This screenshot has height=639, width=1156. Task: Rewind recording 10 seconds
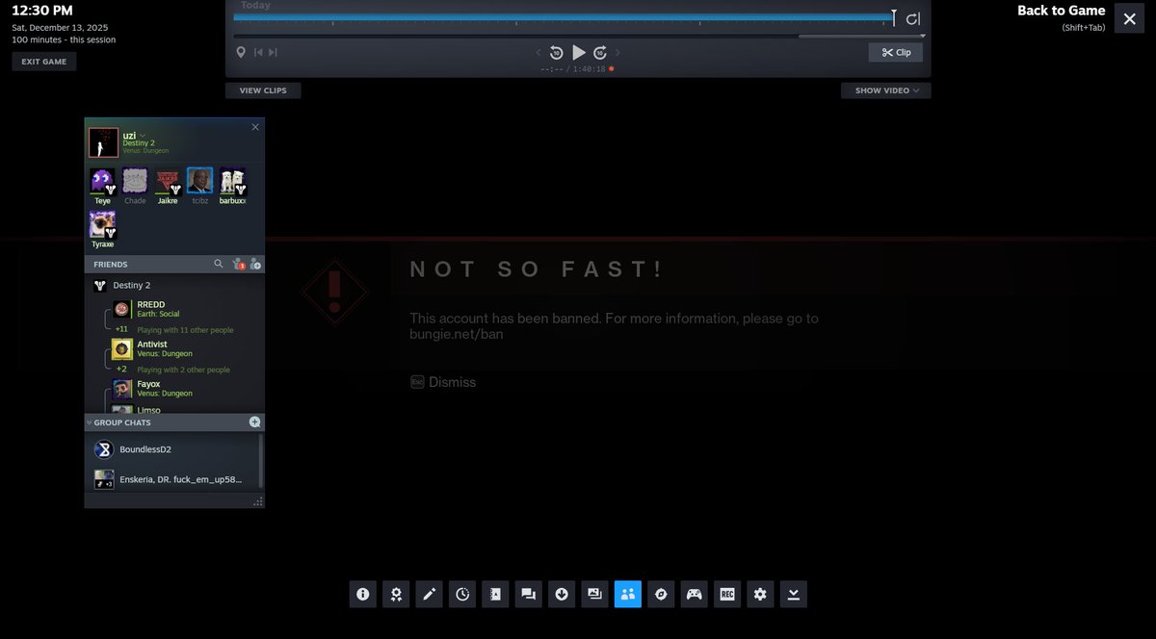coord(556,52)
